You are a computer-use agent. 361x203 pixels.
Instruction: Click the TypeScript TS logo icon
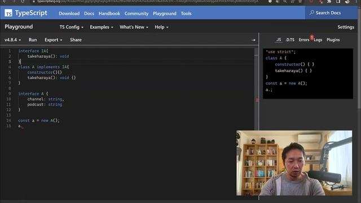8,13
